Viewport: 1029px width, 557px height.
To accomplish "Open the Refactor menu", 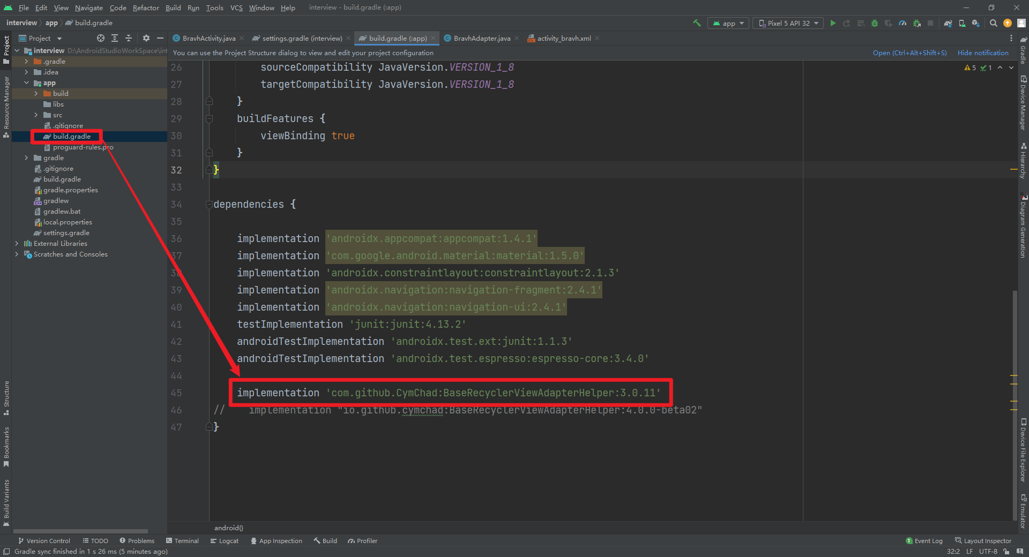I will [x=146, y=7].
